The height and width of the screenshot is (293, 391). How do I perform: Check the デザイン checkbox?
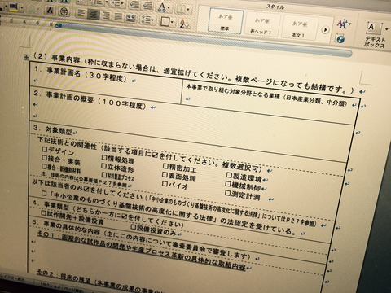(45, 149)
